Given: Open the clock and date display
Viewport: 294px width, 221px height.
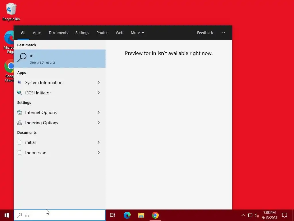Looking at the screenshot, I should (269, 215).
